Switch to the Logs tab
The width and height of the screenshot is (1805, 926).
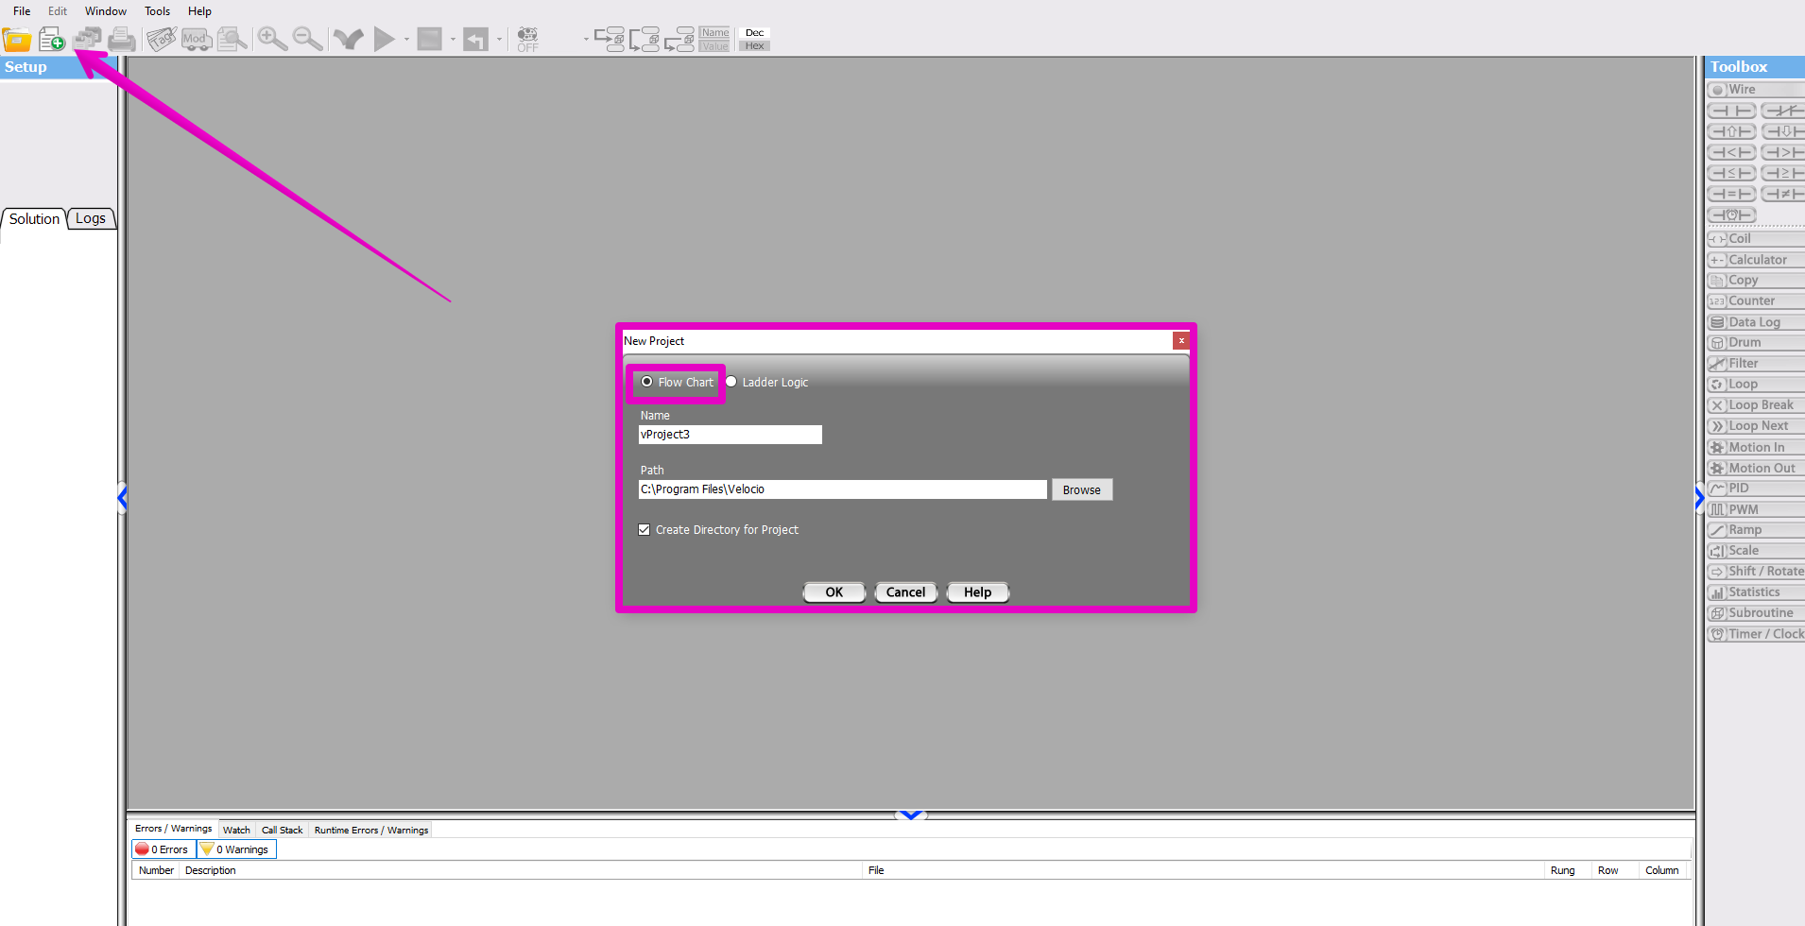pos(91,218)
